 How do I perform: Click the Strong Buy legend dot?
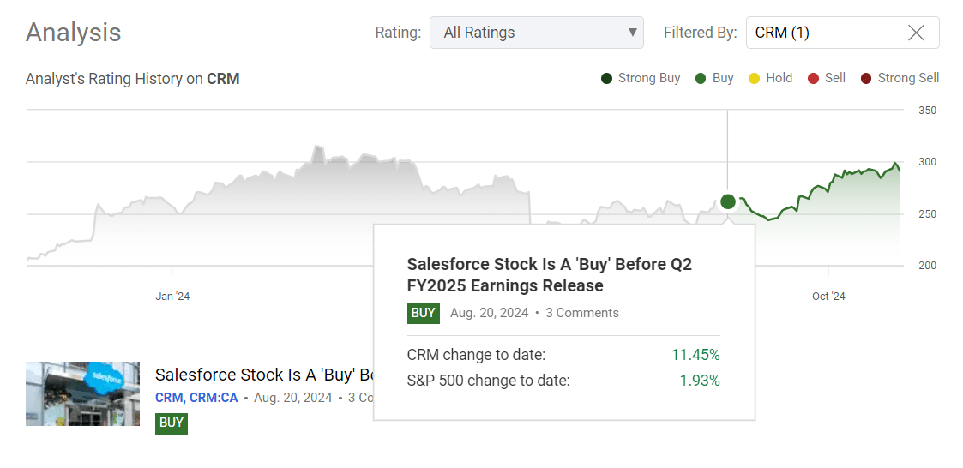(607, 79)
